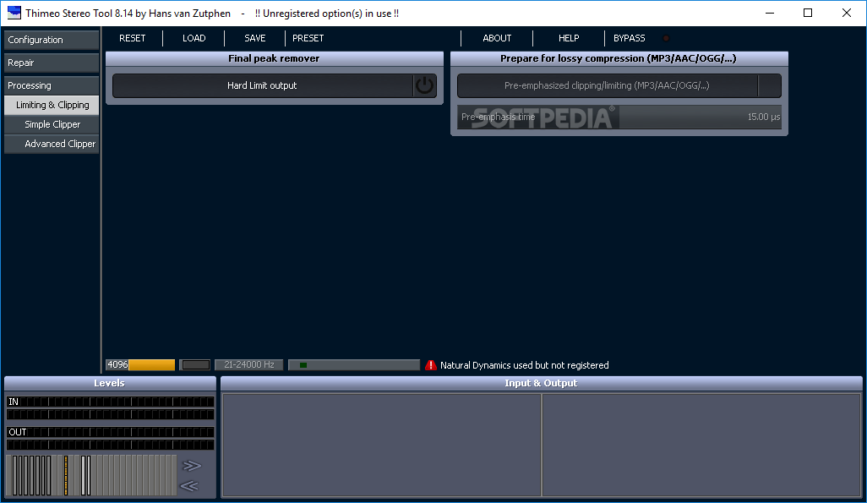The width and height of the screenshot is (867, 503).
Task: Select Advanced Clipper page
Action: [52, 144]
